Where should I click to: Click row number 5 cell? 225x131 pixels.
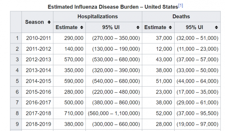[x=16, y=81]
